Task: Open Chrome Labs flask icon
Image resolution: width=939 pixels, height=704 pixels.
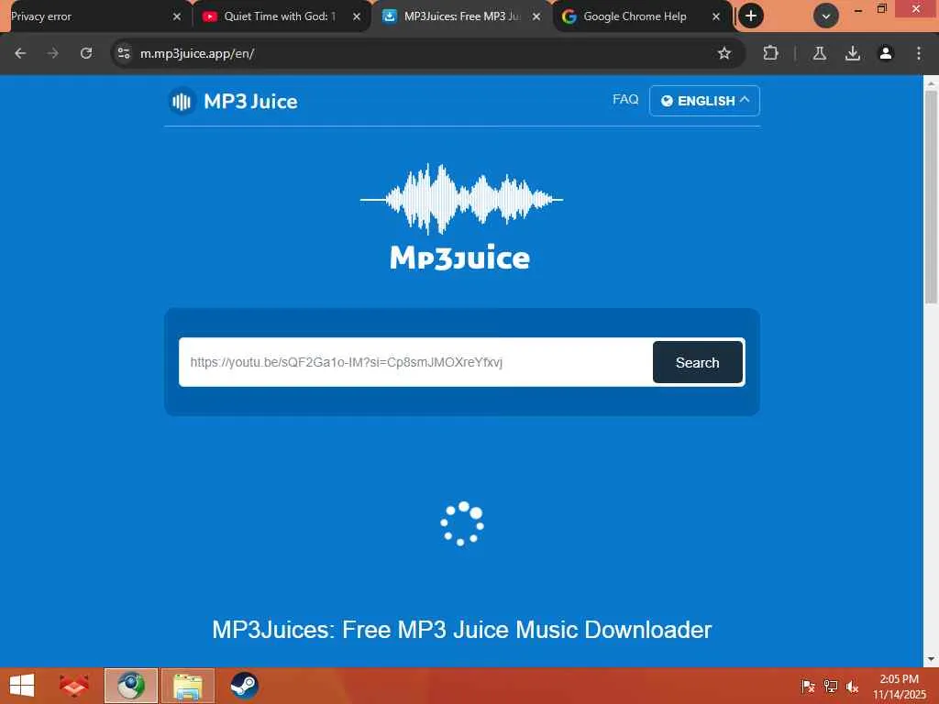Action: coord(819,53)
